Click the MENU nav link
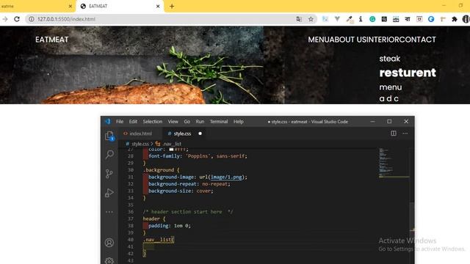470x264 pixels. pos(319,40)
